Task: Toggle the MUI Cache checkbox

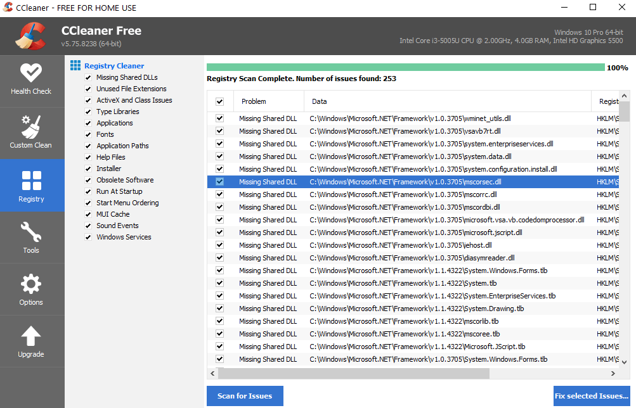Action: [x=88, y=214]
